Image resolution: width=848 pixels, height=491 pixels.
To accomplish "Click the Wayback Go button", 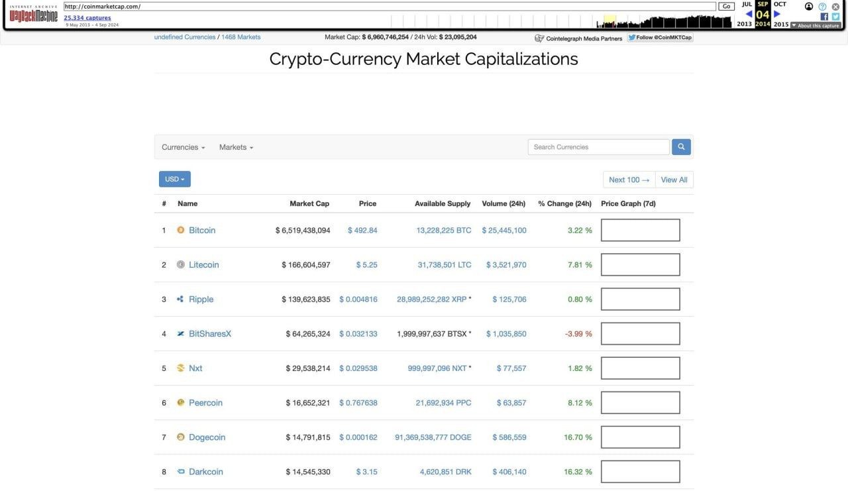I will point(727,7).
